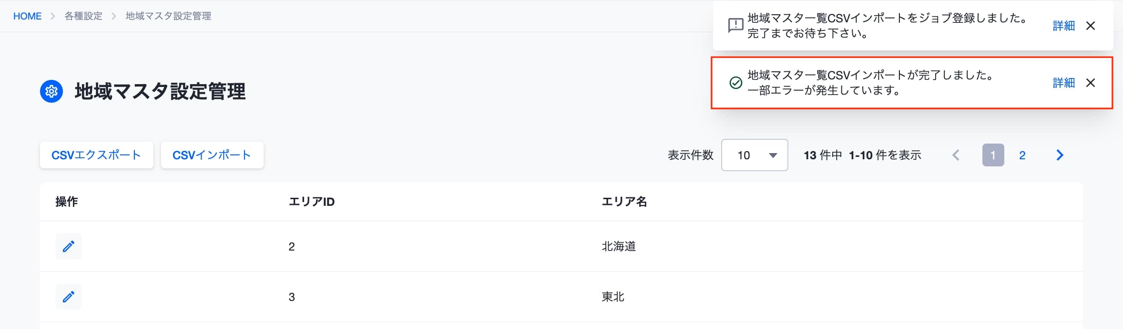Close the import completed notification
The width and height of the screenshot is (1123, 329).
1090,83
